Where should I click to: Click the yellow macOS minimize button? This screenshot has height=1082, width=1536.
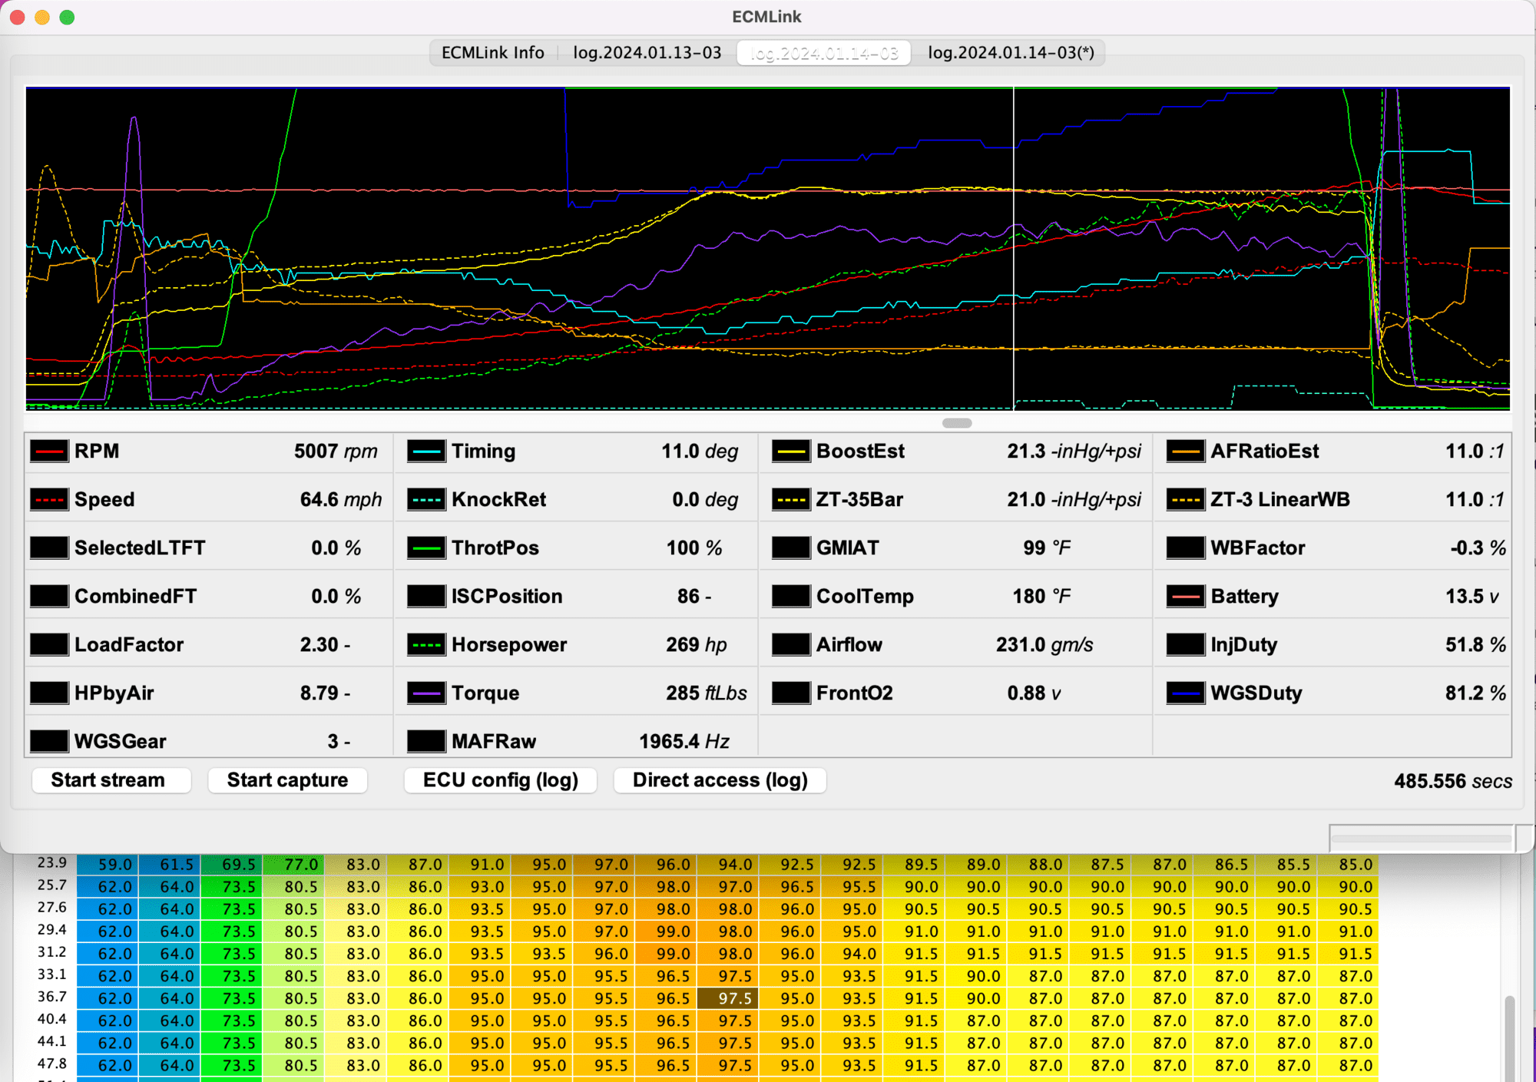(x=42, y=17)
